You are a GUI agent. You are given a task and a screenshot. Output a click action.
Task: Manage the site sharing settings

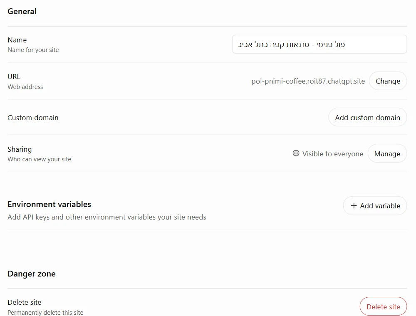[387, 153]
